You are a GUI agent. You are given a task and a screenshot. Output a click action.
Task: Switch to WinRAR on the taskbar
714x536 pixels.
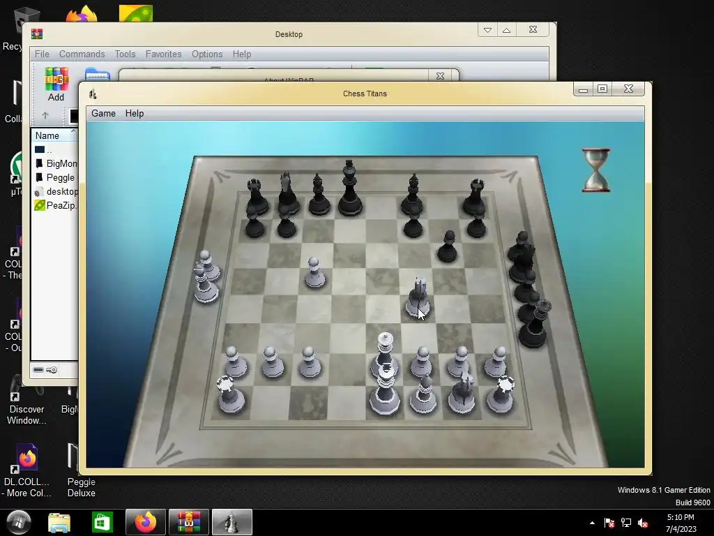(x=188, y=522)
